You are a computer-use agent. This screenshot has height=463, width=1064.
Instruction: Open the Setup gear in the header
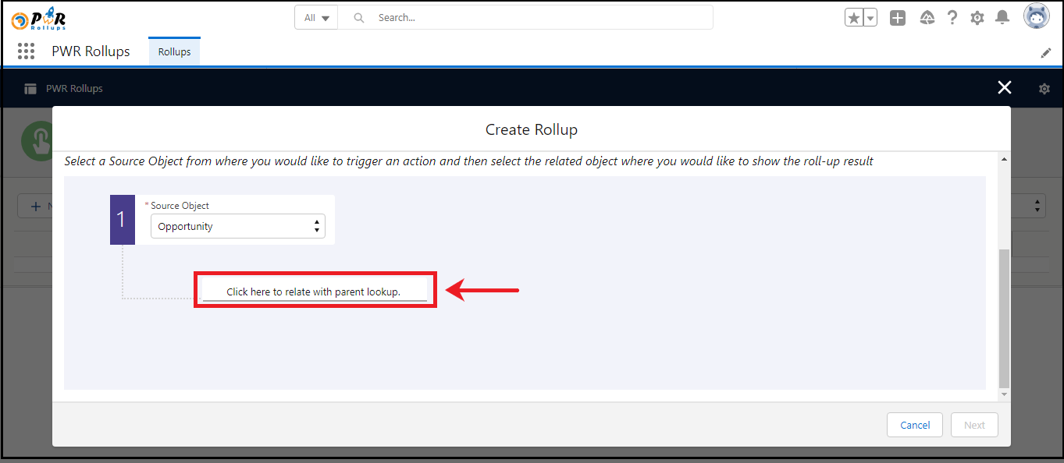[977, 17]
